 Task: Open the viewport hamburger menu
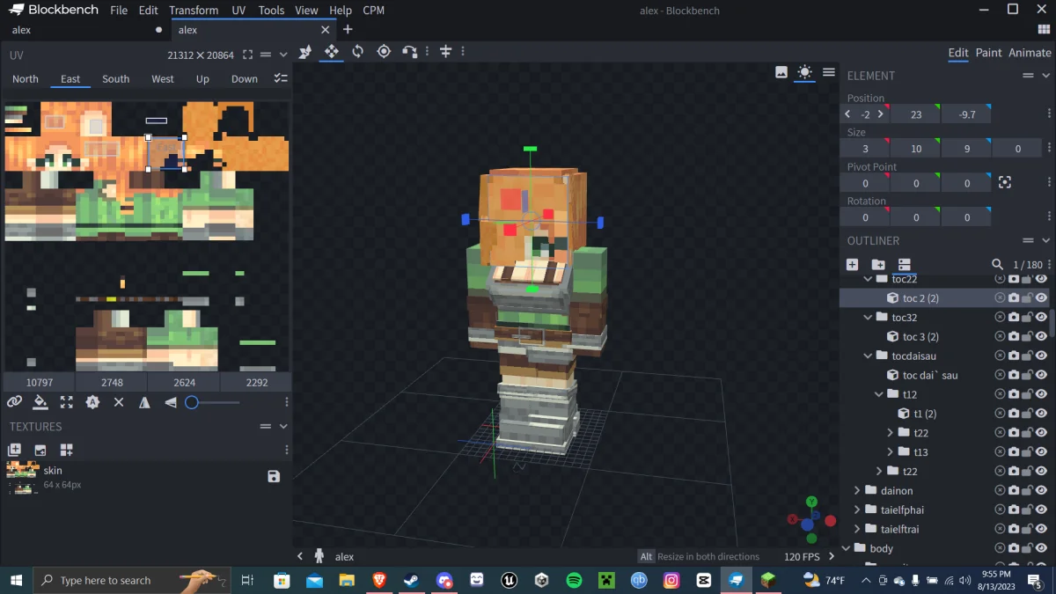(x=829, y=72)
